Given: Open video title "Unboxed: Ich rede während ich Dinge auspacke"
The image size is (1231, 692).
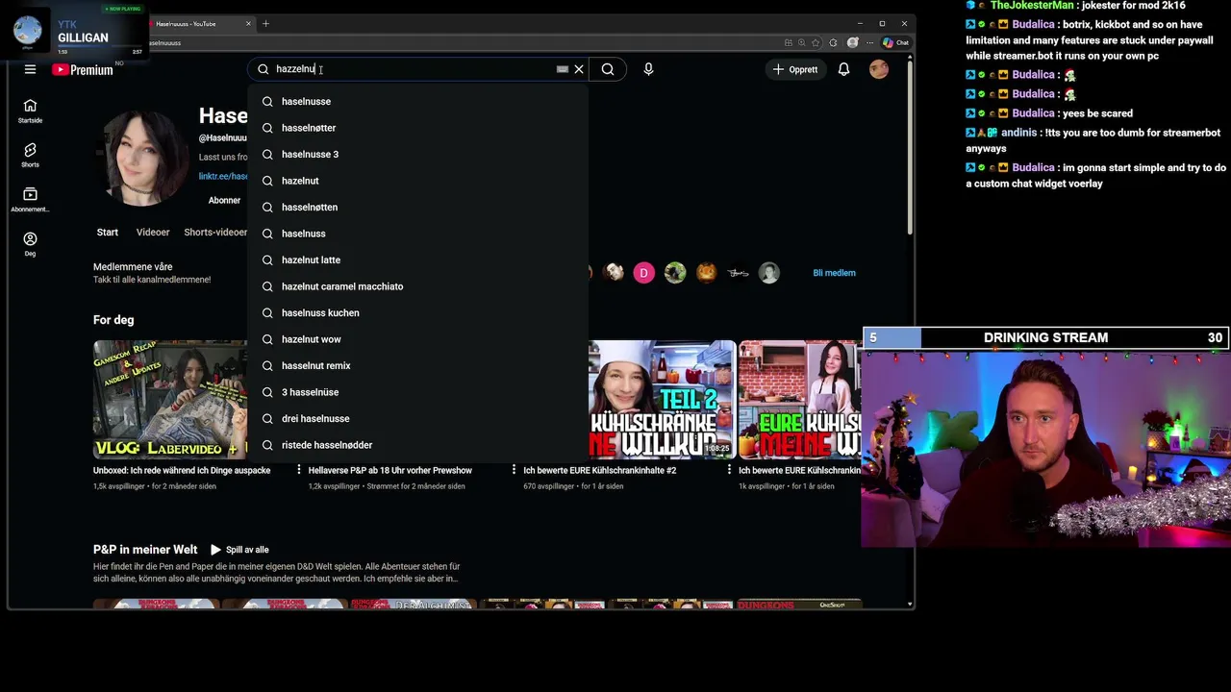Looking at the screenshot, I should point(182,471).
